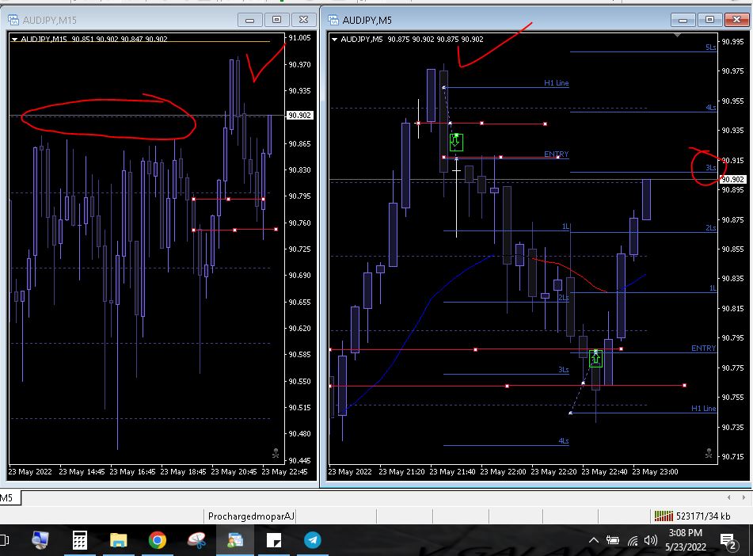Expand the triangle beside AUDJPY,M15 chart header
The height and width of the screenshot is (556, 753).
[14, 39]
